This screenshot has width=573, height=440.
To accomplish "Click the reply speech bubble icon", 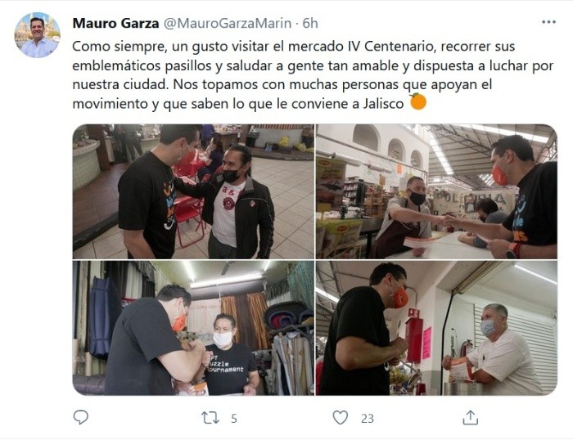I will (81, 417).
